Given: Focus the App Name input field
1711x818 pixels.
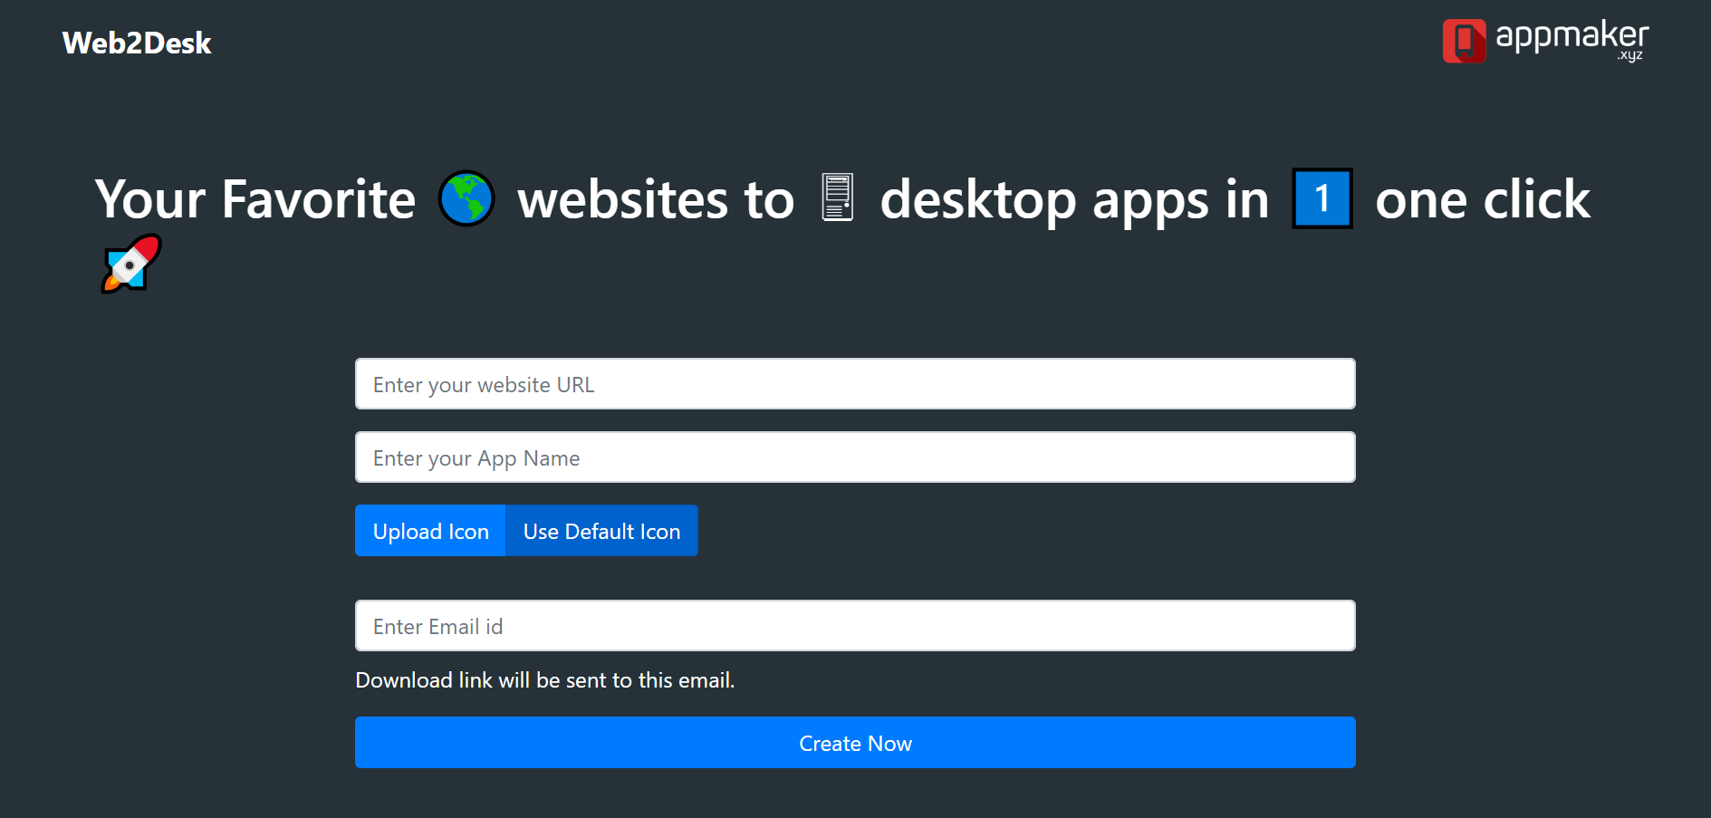Looking at the screenshot, I should click(855, 457).
